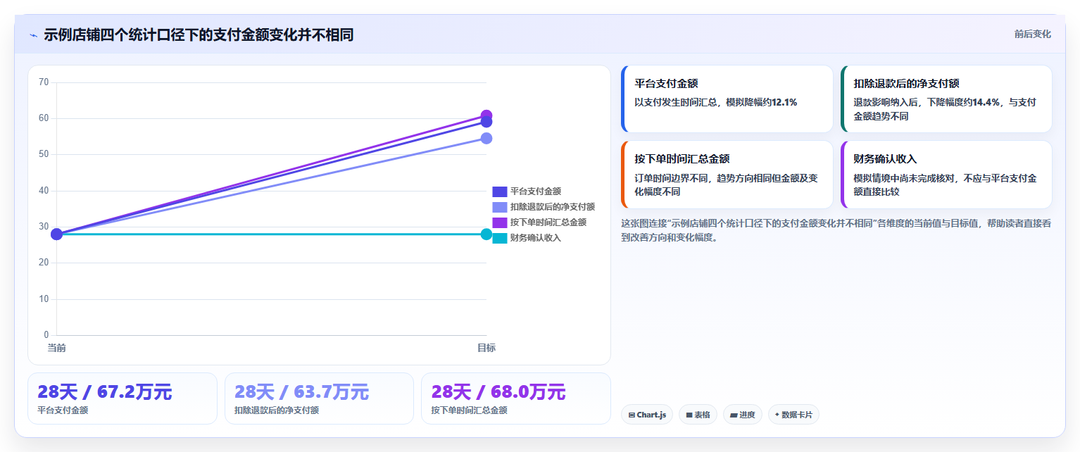The image size is (1080, 452).
Task: Click the y-axis value 70
Action: (x=44, y=82)
